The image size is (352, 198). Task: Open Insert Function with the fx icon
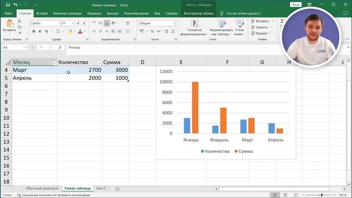60,47
